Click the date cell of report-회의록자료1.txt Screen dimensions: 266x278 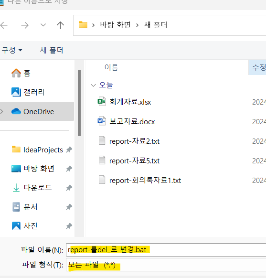pyautogui.click(x=259, y=181)
